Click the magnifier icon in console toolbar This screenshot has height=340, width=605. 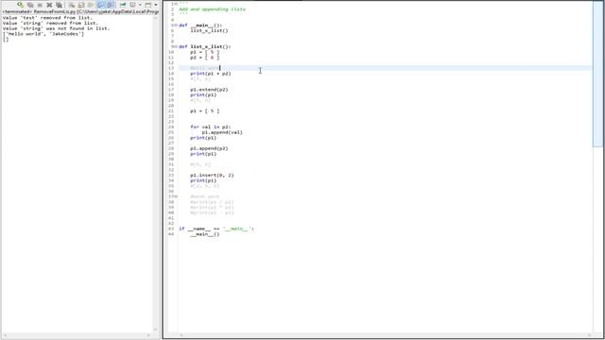coord(20,5)
